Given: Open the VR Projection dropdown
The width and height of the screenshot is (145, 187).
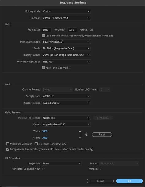Looking at the screenshot, I should pyautogui.click(x=62, y=163).
